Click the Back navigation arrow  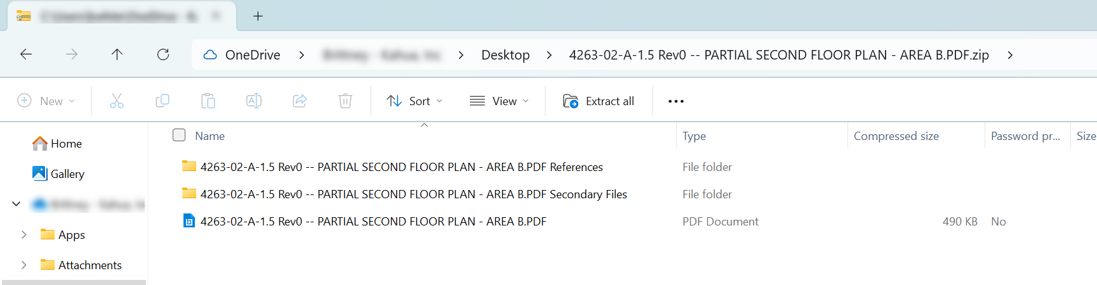coord(26,54)
